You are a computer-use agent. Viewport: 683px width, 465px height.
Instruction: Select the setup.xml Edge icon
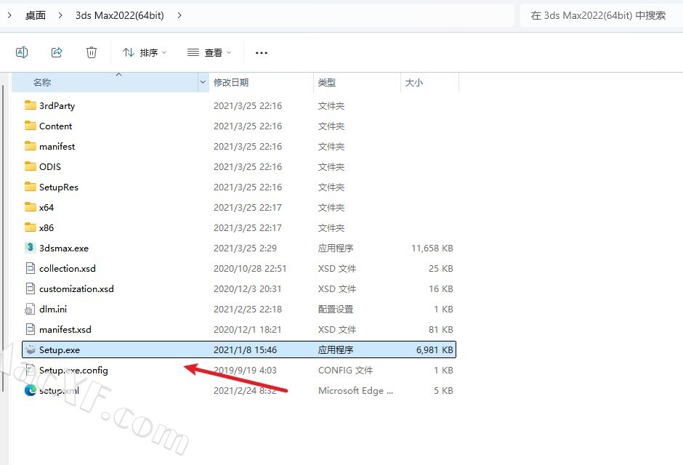tap(31, 391)
